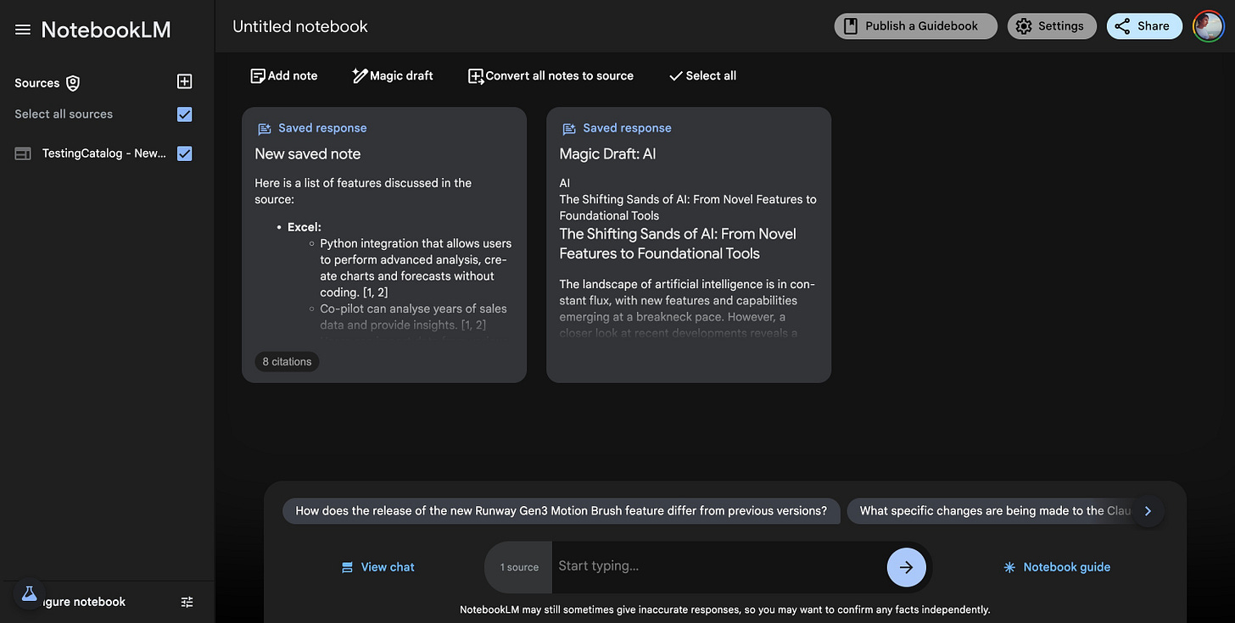Open the user profile avatar
Screen dimensions: 1235x623
[x=1208, y=26]
